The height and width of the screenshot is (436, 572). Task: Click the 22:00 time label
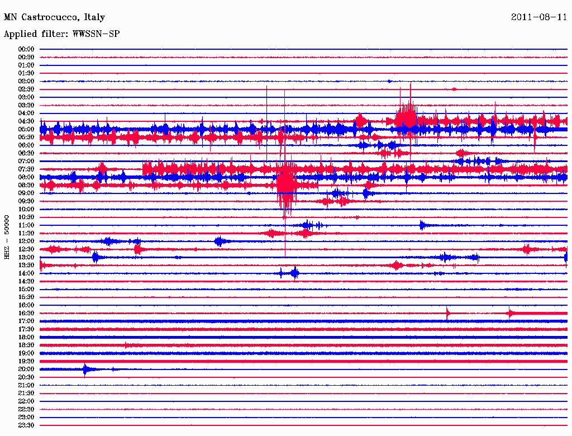tap(26, 401)
